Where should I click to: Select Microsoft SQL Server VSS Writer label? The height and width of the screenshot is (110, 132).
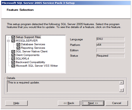[37, 66]
